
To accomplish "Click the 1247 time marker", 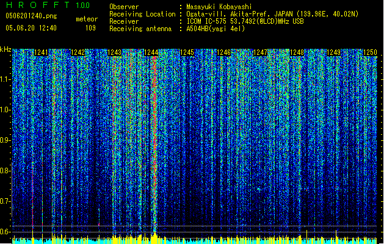I will (x=260, y=52).
